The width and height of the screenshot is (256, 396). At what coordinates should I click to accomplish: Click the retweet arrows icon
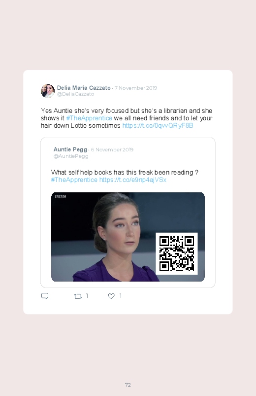[x=78, y=296]
